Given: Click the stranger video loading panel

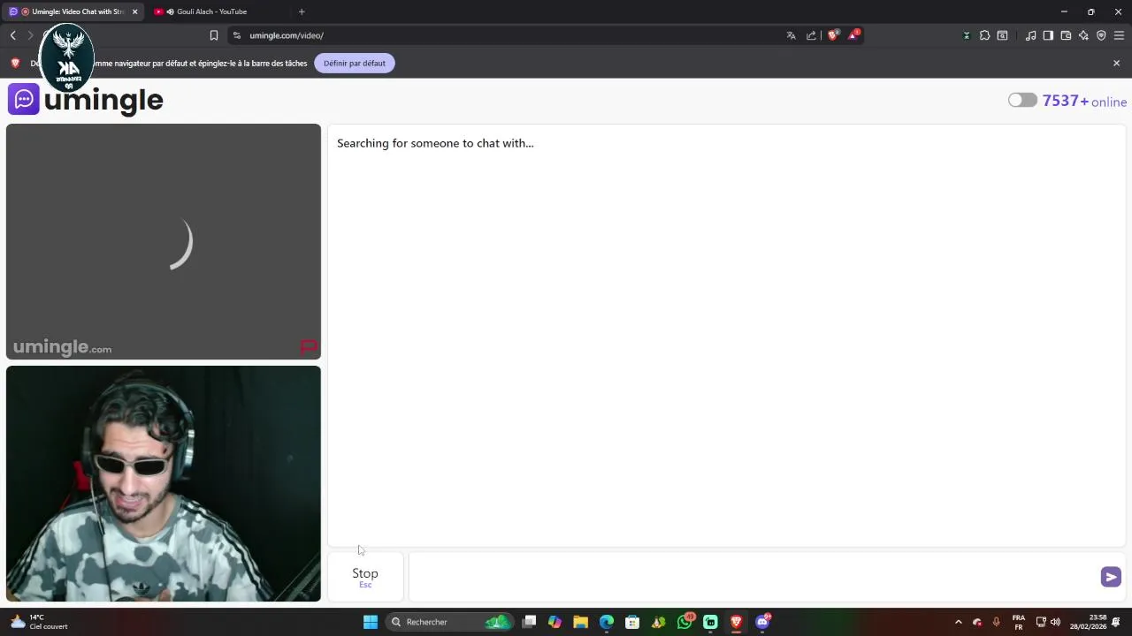Looking at the screenshot, I should [x=164, y=241].
